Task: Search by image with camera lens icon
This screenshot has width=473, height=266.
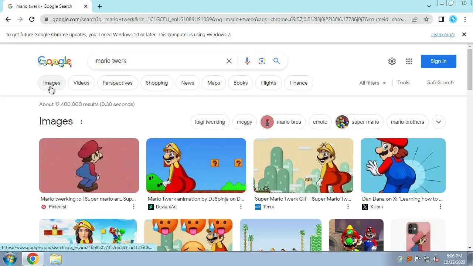Action: point(262,61)
